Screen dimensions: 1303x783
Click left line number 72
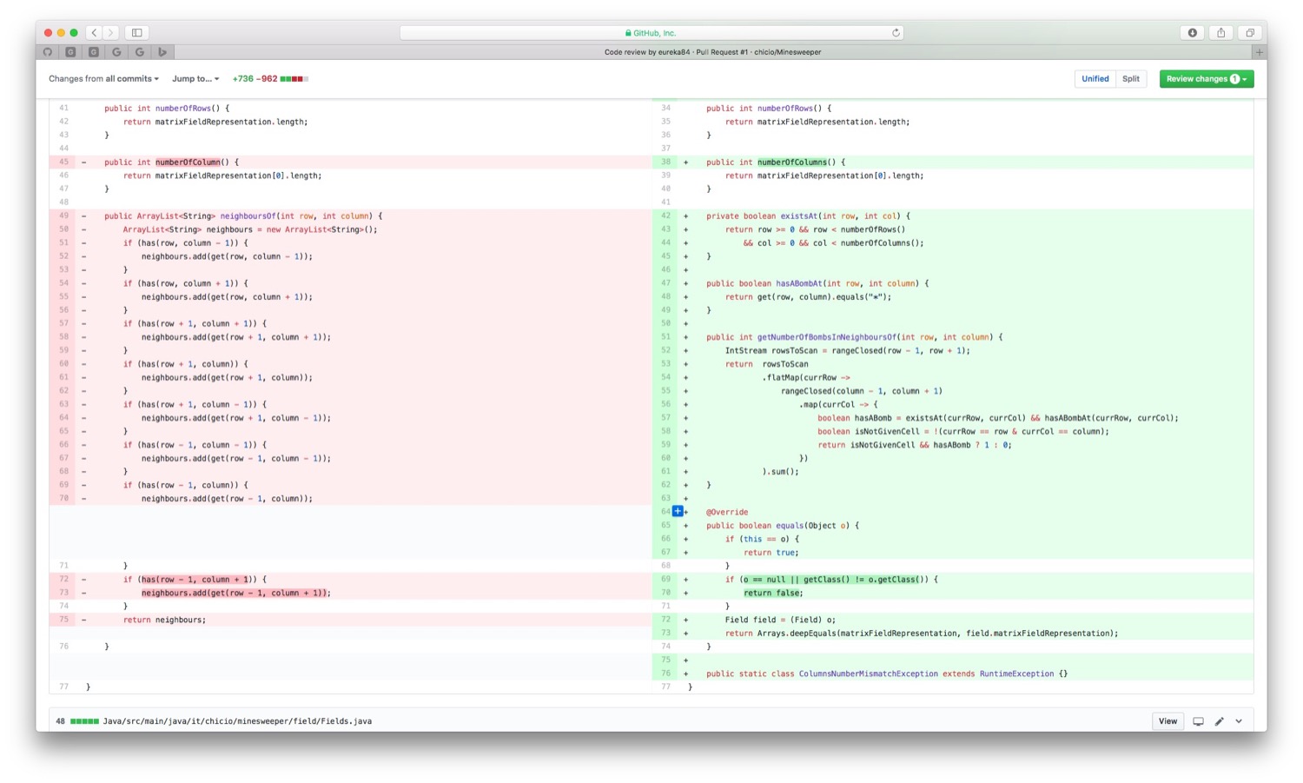point(63,580)
